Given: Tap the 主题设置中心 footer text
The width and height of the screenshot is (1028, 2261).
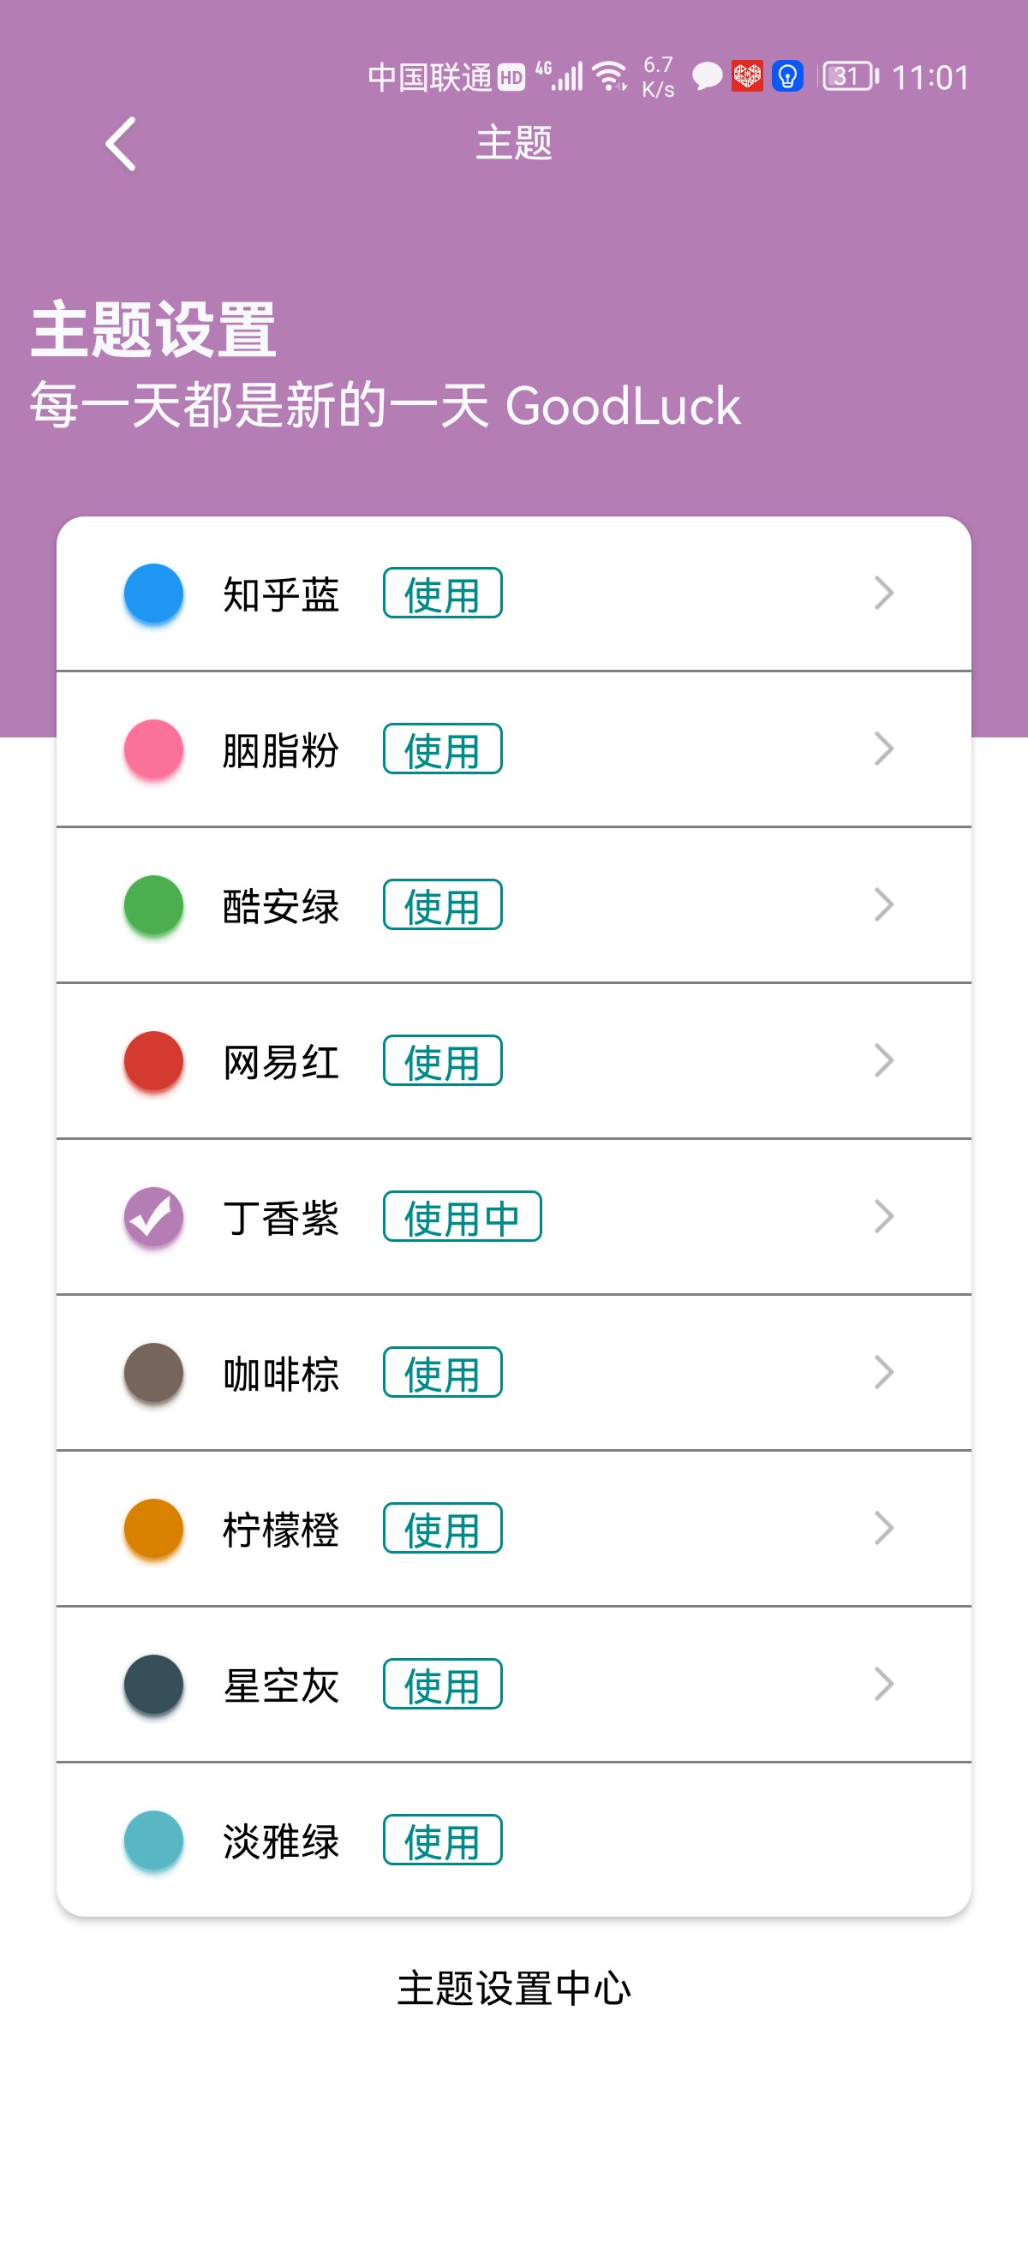Looking at the screenshot, I should coord(513,1988).
